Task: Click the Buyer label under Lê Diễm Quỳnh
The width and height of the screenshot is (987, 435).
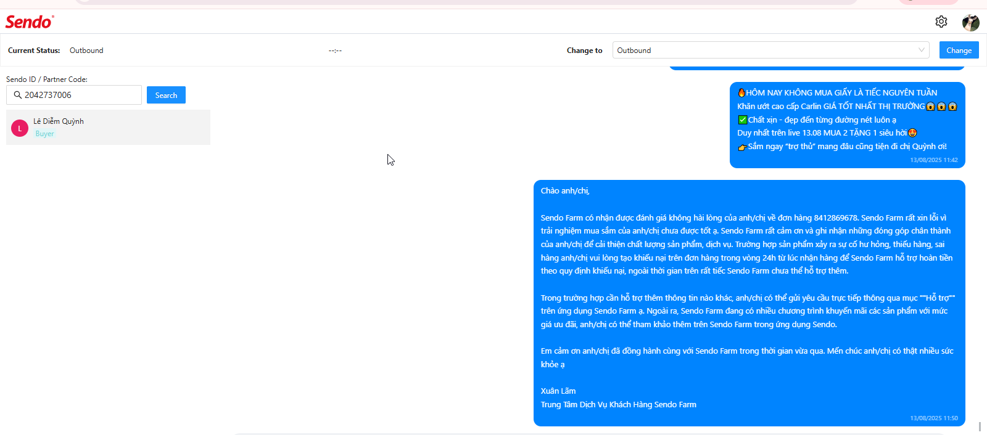Action: (x=44, y=134)
